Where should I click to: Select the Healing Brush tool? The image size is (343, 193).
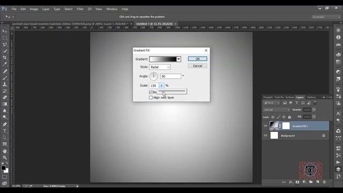(5, 71)
